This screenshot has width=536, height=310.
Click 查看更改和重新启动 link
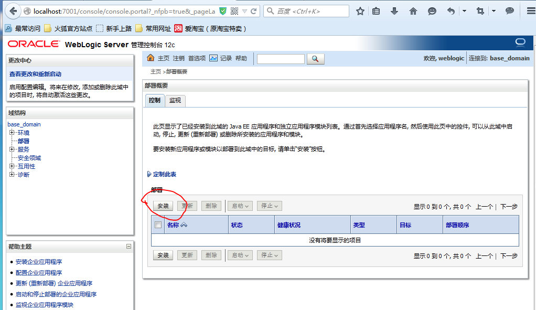click(x=35, y=74)
